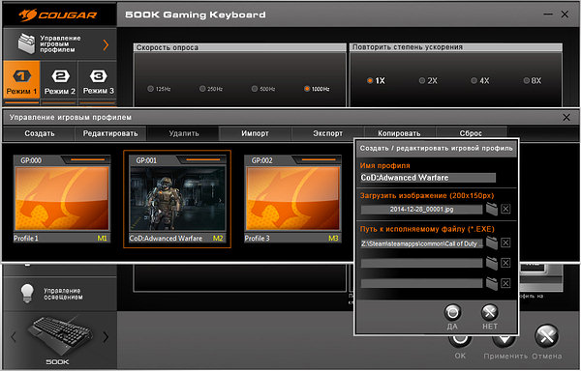Click the Создать button

point(40,133)
